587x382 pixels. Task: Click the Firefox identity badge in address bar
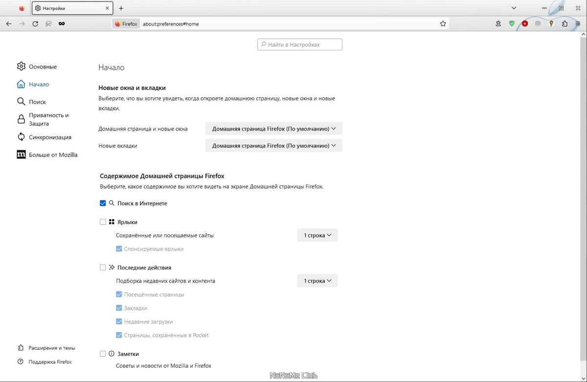click(126, 23)
